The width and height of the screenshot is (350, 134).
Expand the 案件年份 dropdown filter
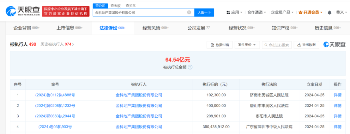click(x=247, y=45)
